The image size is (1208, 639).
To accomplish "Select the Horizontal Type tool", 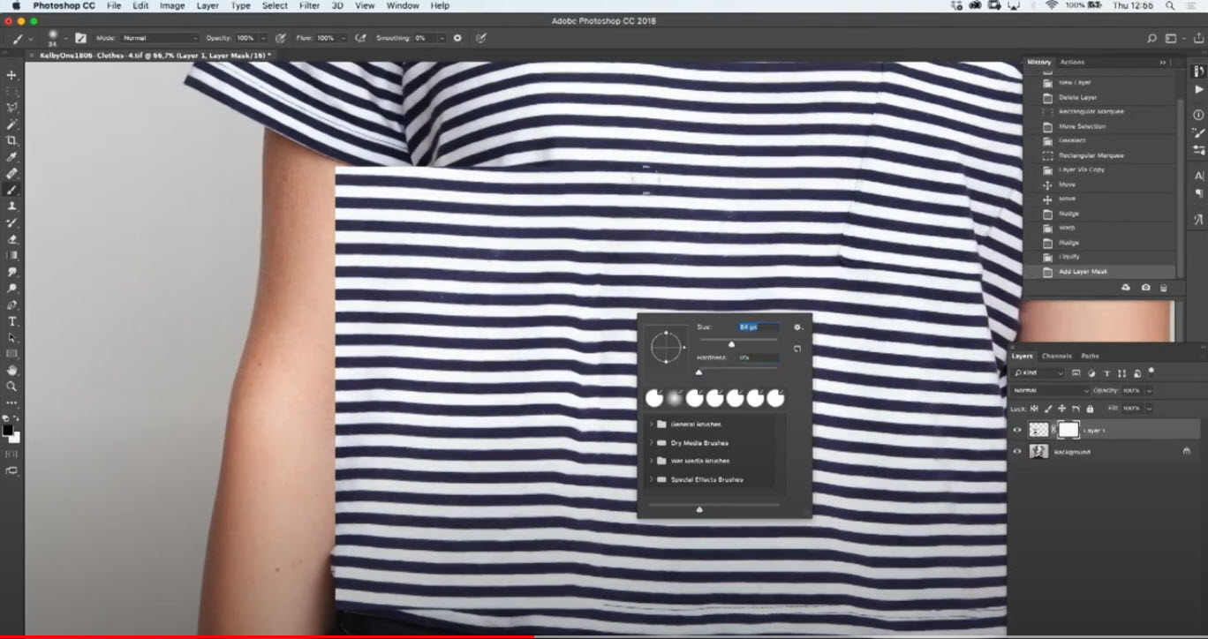I will (x=11, y=321).
